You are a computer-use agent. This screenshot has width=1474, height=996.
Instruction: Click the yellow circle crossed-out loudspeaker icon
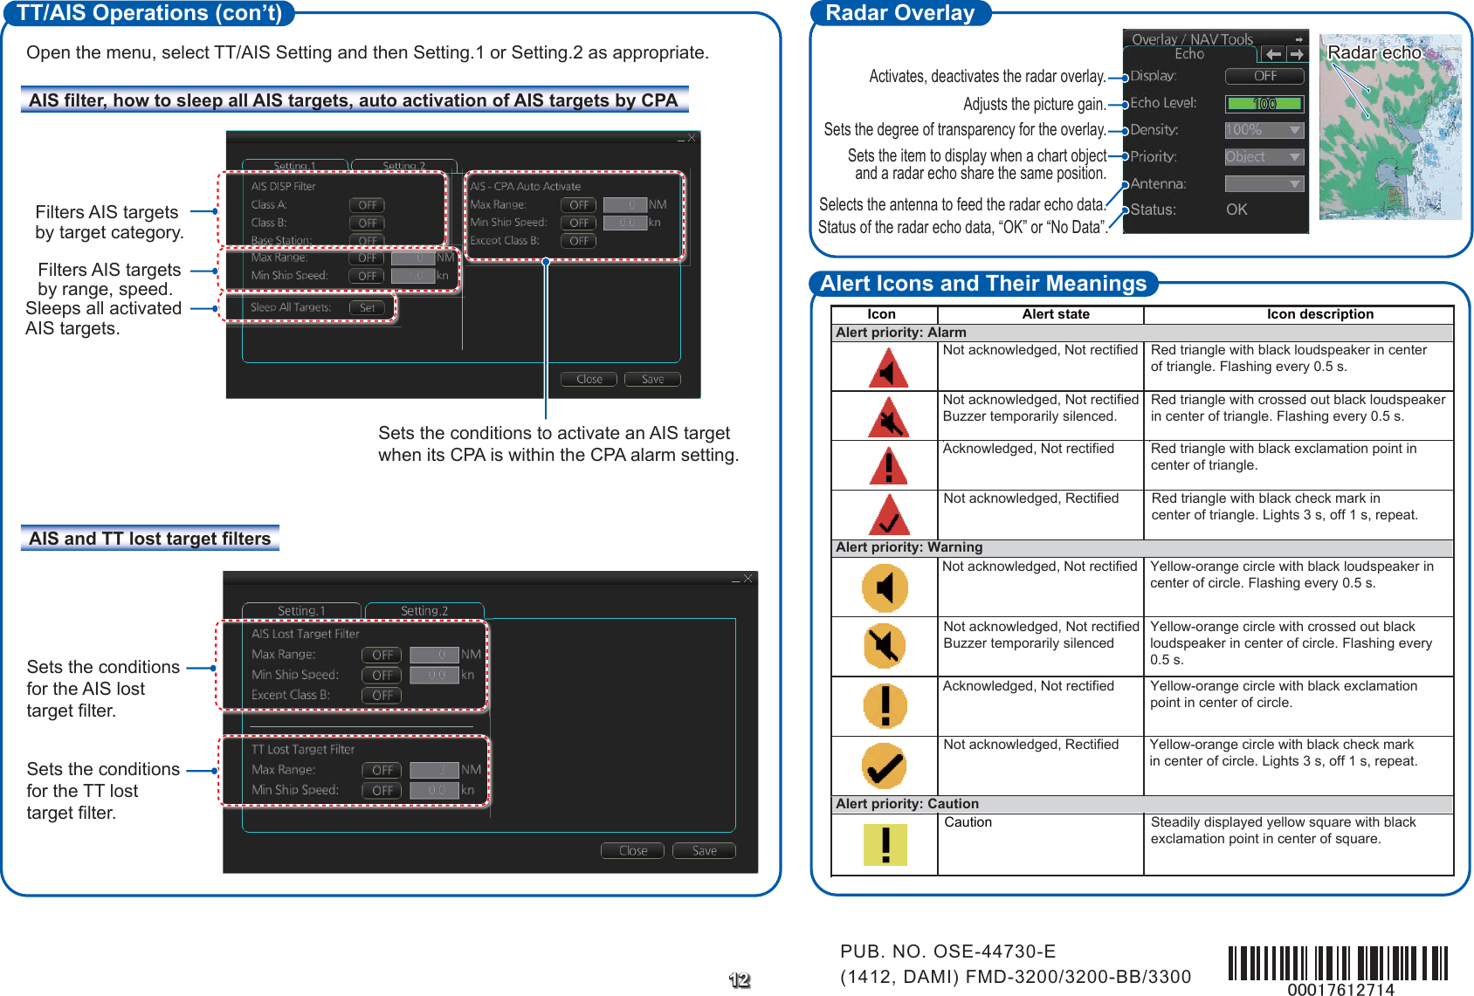click(x=885, y=647)
